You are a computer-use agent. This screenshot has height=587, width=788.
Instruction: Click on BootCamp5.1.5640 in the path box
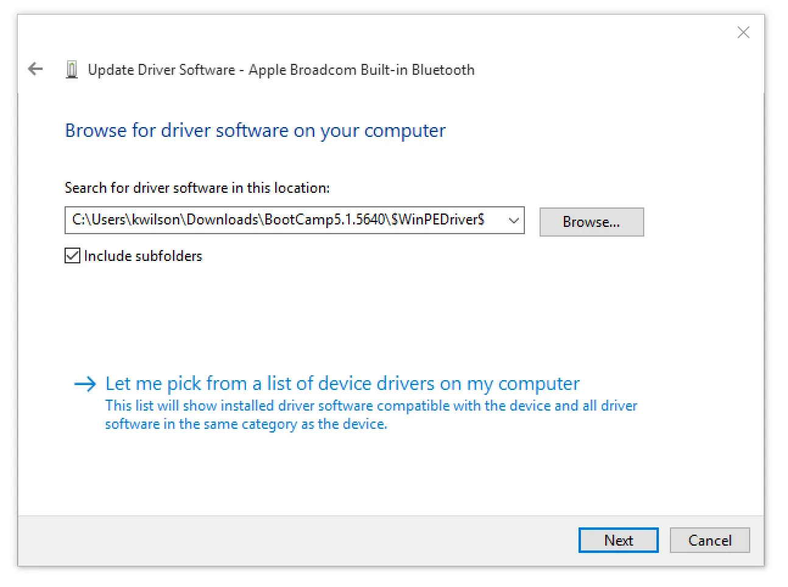pos(325,220)
